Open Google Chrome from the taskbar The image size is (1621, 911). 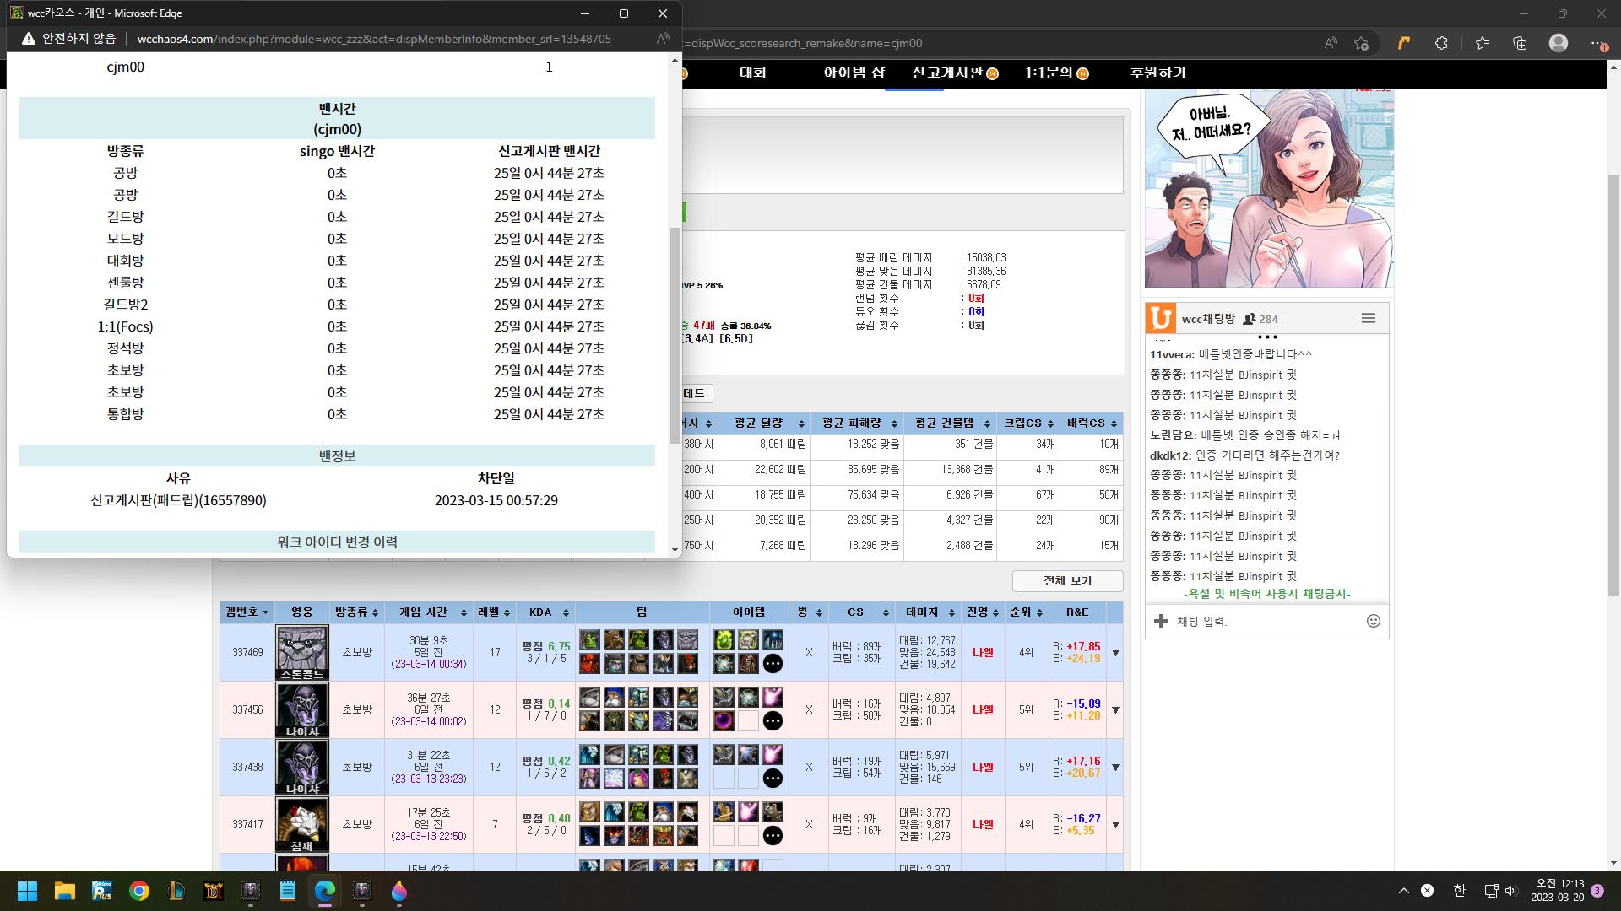pyautogui.click(x=139, y=891)
